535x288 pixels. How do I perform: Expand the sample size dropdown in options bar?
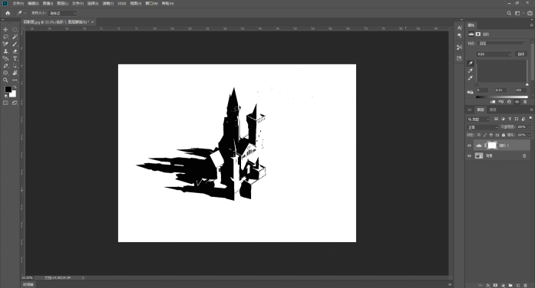pos(63,13)
